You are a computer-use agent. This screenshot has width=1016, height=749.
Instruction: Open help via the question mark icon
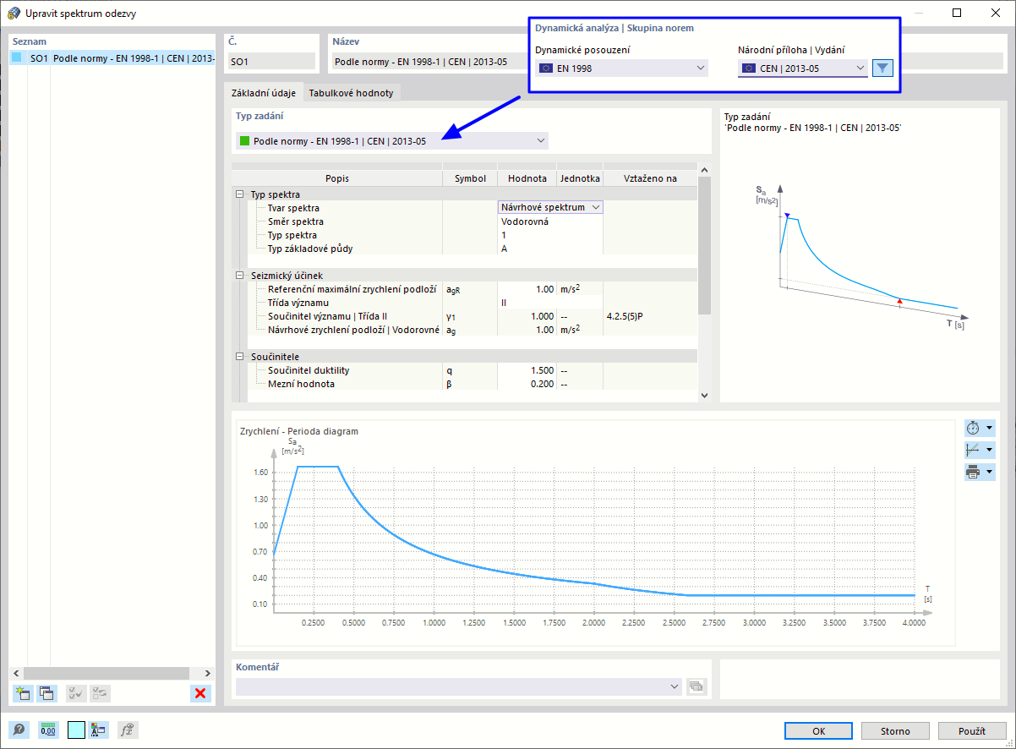point(19,730)
